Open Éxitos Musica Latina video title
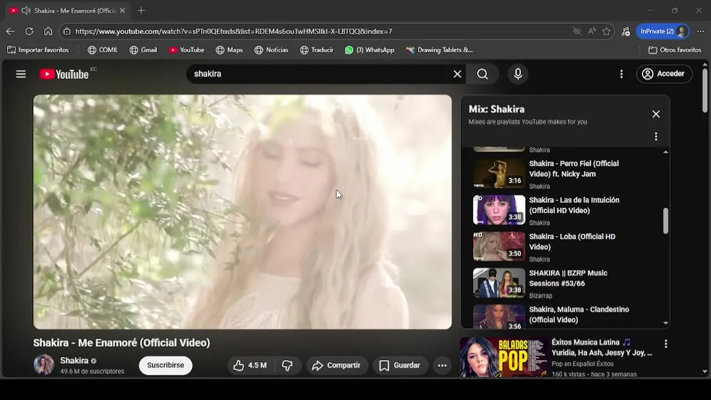This screenshot has height=400, width=711. pos(602,347)
